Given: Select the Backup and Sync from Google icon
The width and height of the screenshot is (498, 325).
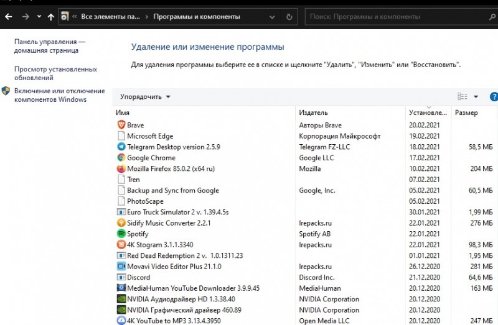Looking at the screenshot, I should click(x=121, y=190).
